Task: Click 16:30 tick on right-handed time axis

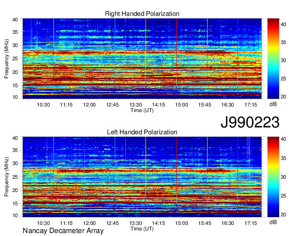Action: (228, 105)
